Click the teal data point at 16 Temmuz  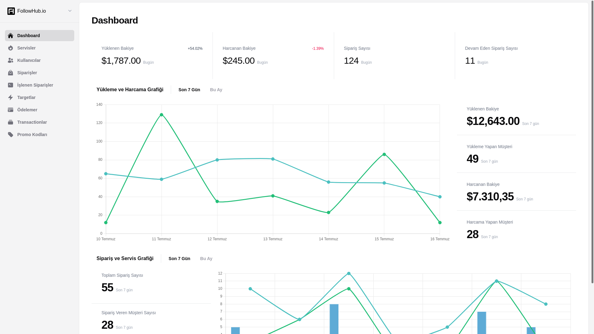[440, 197]
